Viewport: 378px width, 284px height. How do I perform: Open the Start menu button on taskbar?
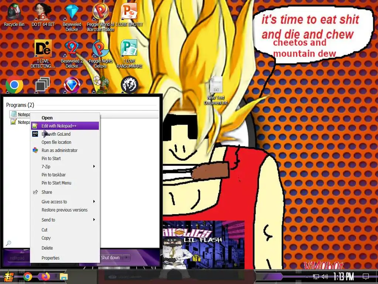pyautogui.click(x=8, y=277)
